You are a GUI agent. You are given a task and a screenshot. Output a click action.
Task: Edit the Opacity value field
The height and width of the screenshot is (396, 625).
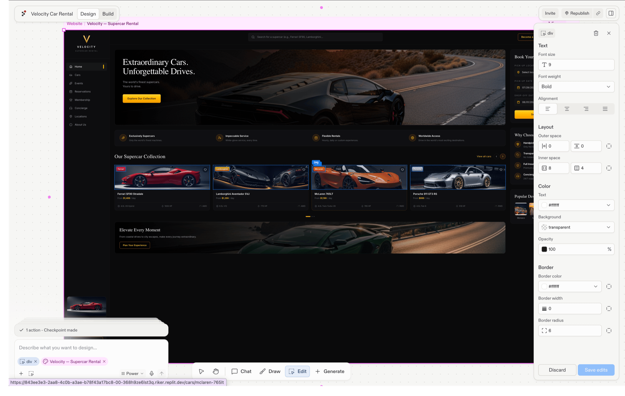[x=576, y=249]
